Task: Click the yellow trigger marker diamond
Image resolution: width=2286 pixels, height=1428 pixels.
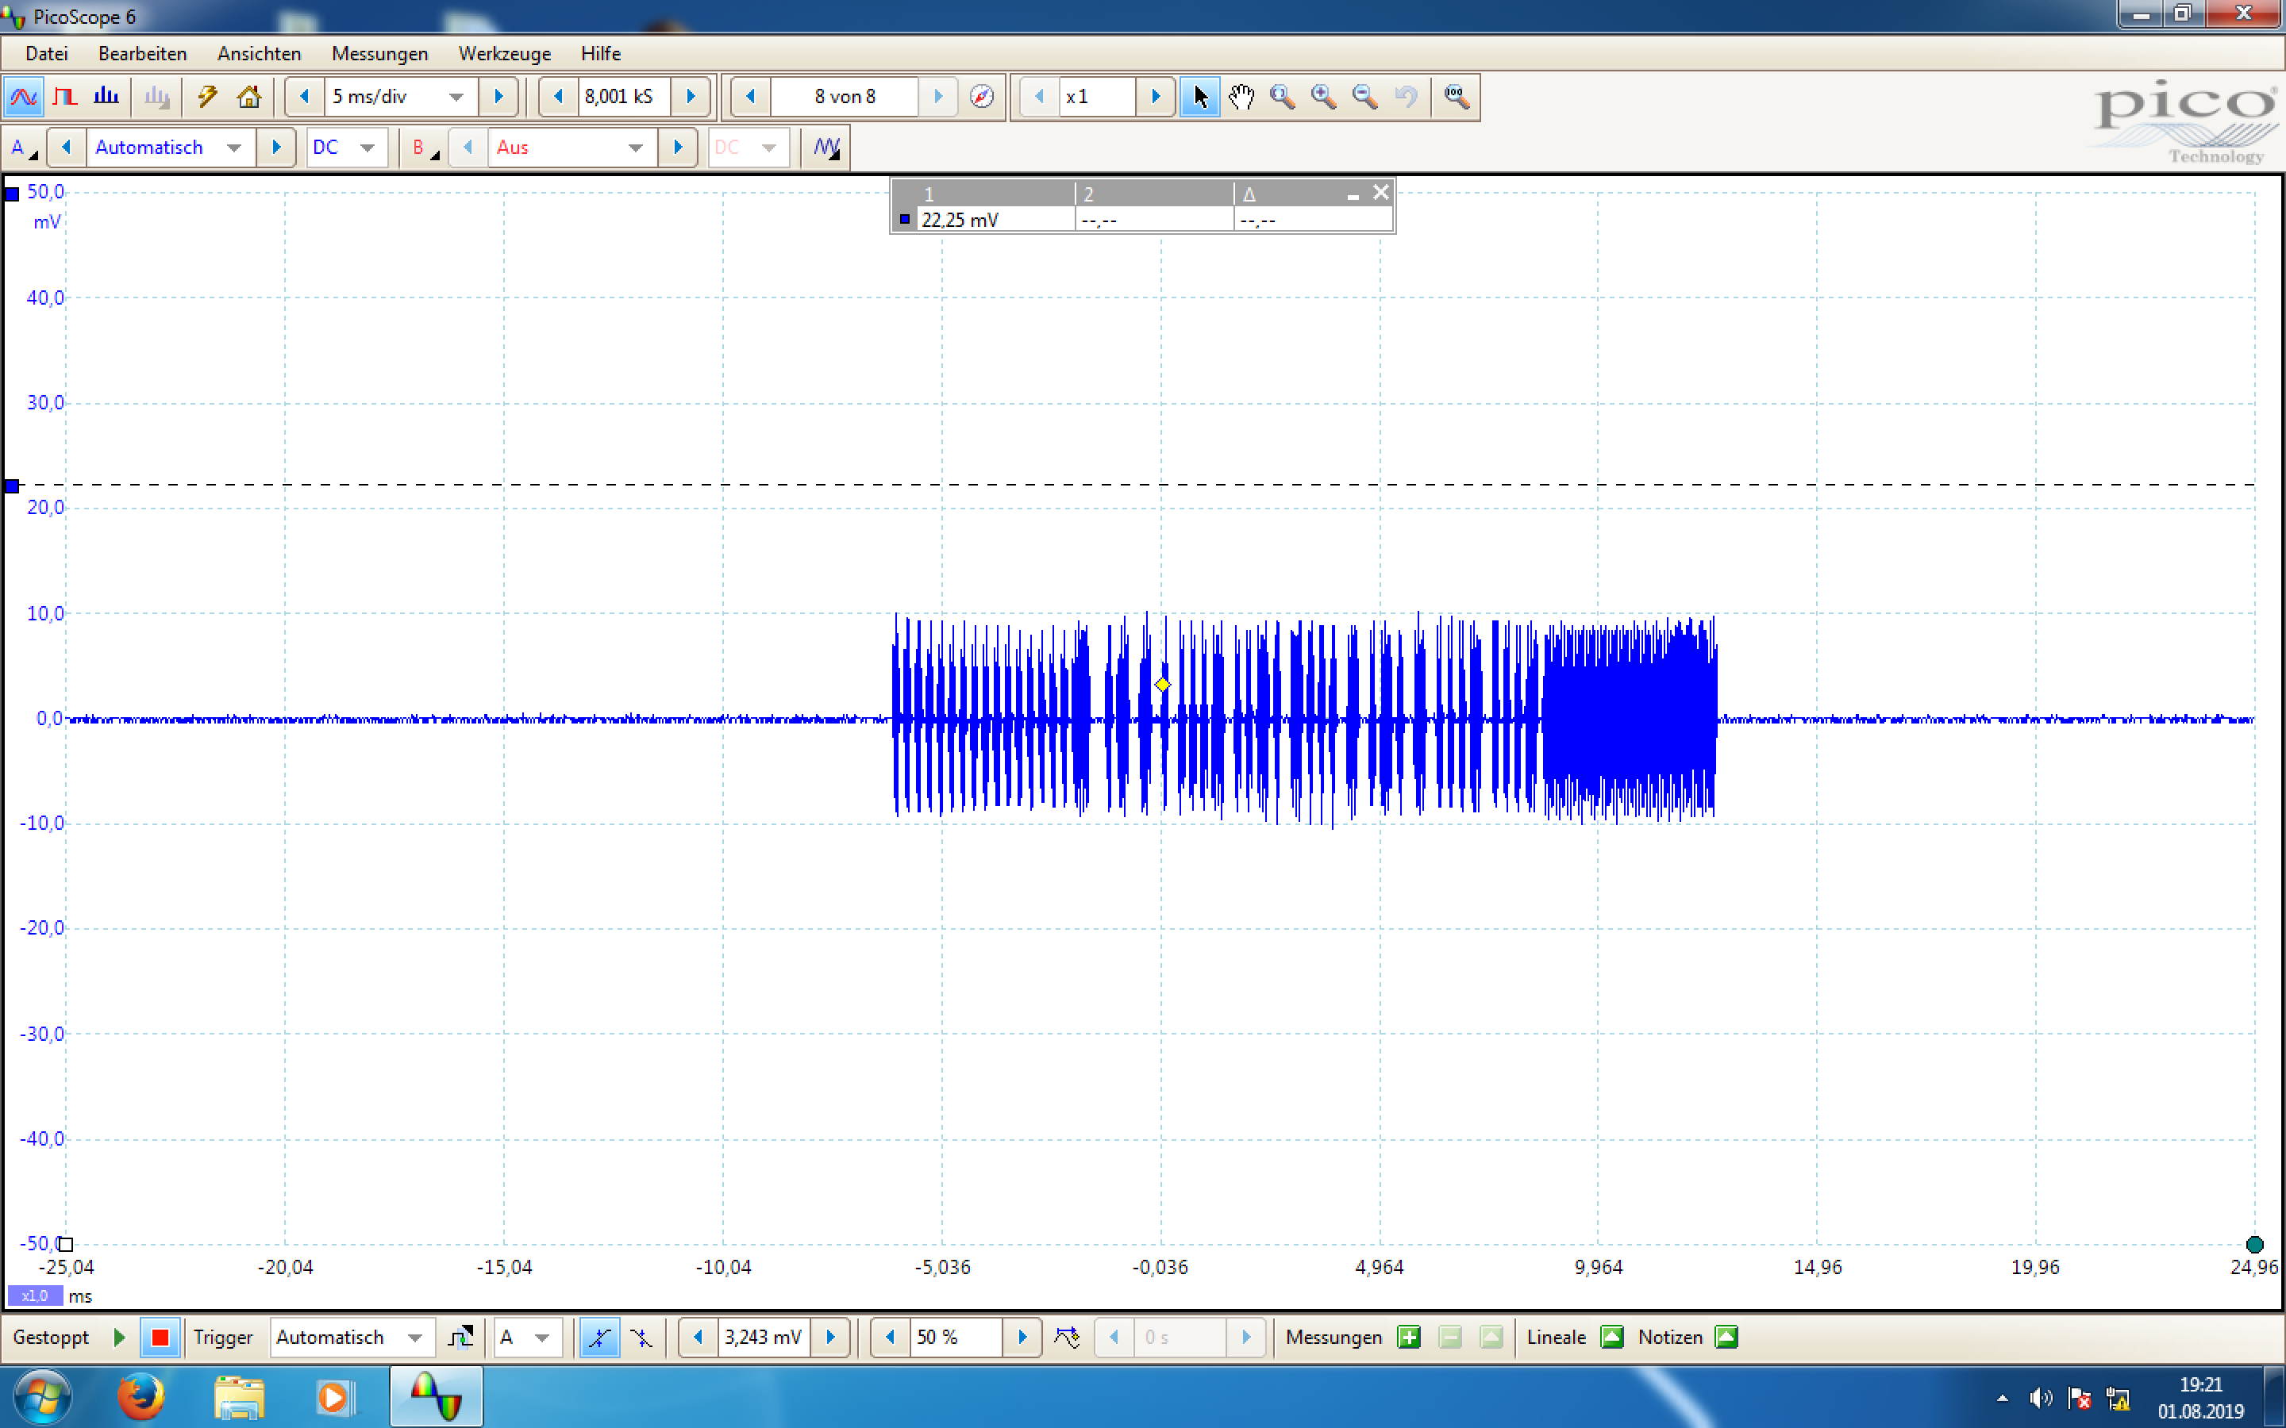Action: click(x=1163, y=685)
